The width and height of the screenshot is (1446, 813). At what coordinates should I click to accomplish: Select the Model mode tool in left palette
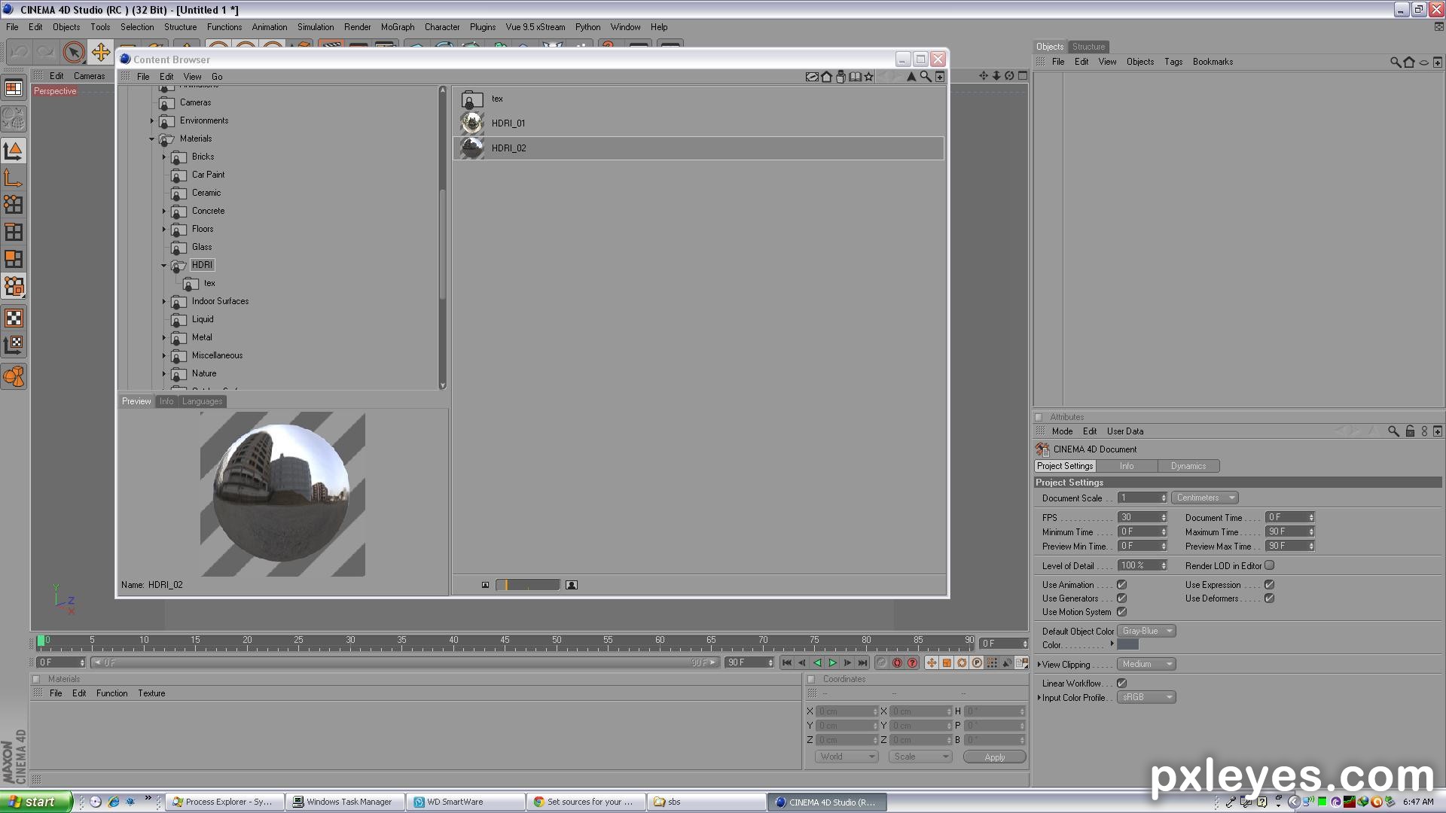[x=14, y=151]
